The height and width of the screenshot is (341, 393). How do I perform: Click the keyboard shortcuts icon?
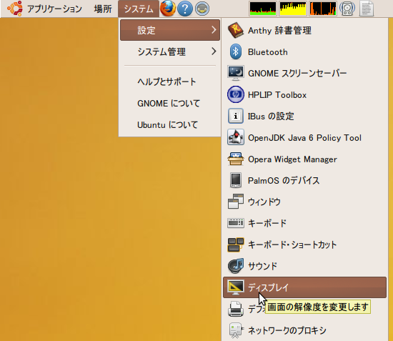236,244
